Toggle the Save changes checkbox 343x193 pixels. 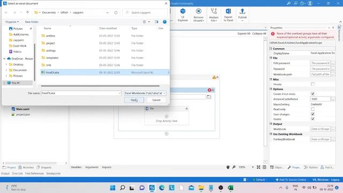[312, 114]
